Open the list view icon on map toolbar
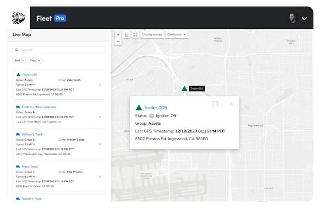 point(127,34)
